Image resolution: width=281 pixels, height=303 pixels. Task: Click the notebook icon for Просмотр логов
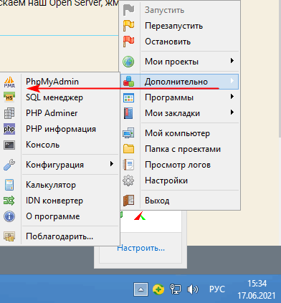tap(128, 165)
